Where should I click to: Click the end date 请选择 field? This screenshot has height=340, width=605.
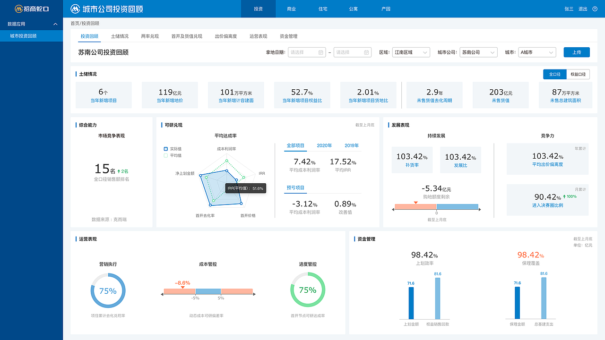click(x=353, y=52)
